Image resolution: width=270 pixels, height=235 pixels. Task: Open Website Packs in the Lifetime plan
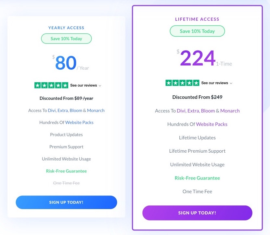(x=212, y=124)
